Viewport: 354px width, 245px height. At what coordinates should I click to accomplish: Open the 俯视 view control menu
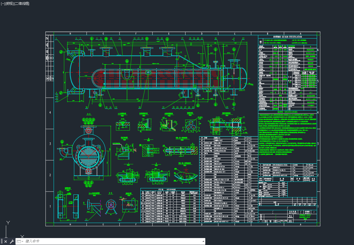[x=10, y=3]
